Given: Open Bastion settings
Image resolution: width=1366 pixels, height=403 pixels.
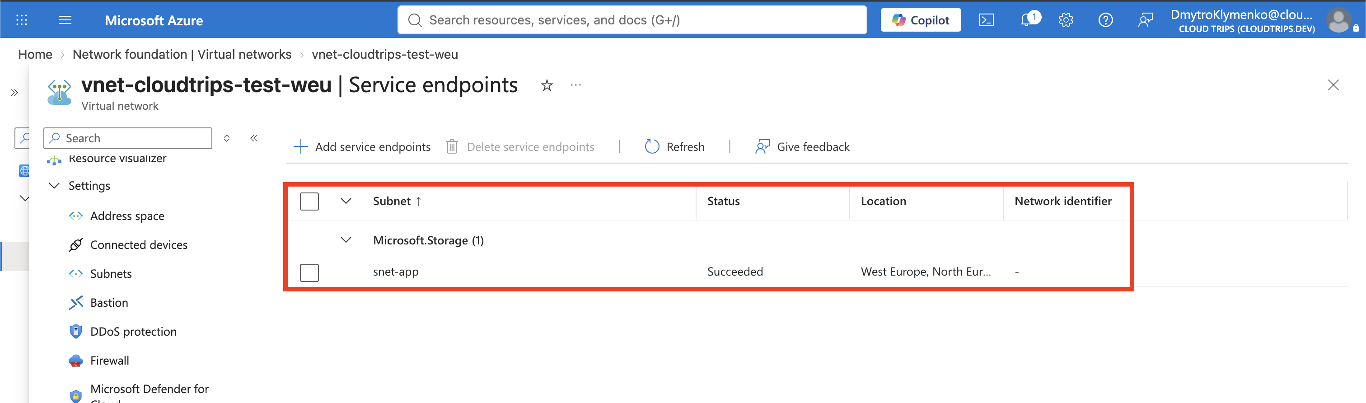Looking at the screenshot, I should click(109, 302).
